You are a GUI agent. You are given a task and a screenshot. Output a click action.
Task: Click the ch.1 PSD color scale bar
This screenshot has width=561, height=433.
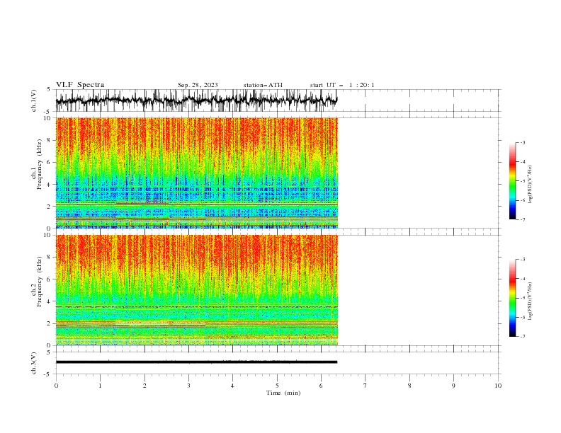point(513,181)
